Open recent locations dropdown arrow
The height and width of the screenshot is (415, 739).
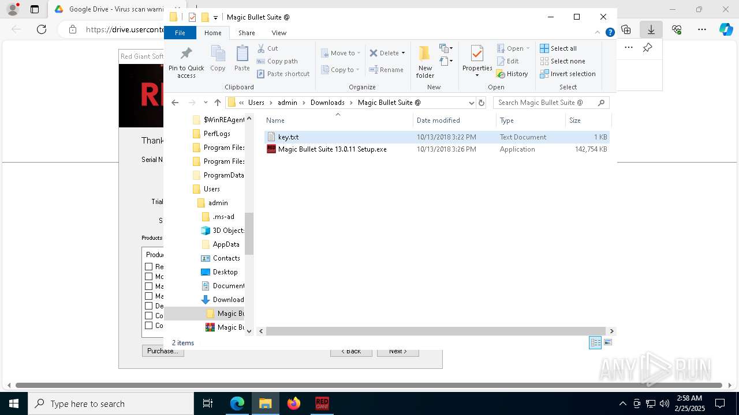(x=206, y=103)
